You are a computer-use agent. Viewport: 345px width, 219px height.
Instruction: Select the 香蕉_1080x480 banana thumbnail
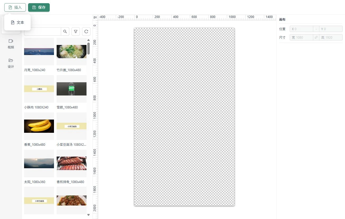(x=39, y=126)
